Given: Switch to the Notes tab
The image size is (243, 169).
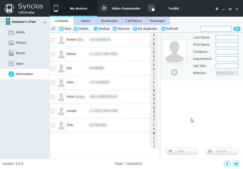Looking at the screenshot, I should point(86,21).
